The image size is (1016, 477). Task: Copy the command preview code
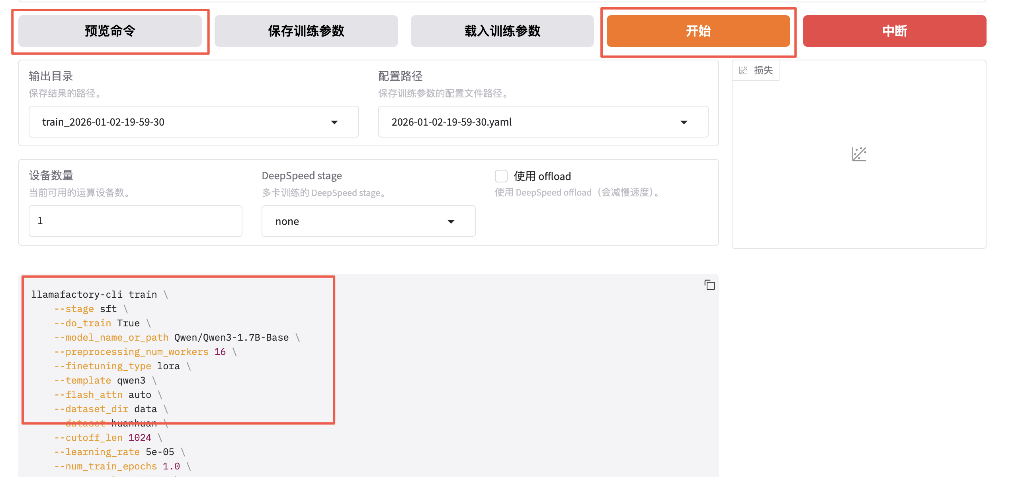709,285
